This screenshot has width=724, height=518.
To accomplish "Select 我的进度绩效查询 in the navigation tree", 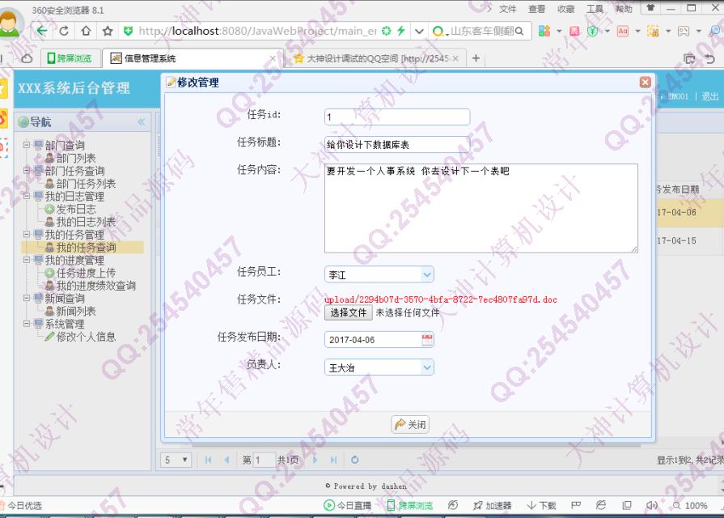I will click(x=96, y=286).
